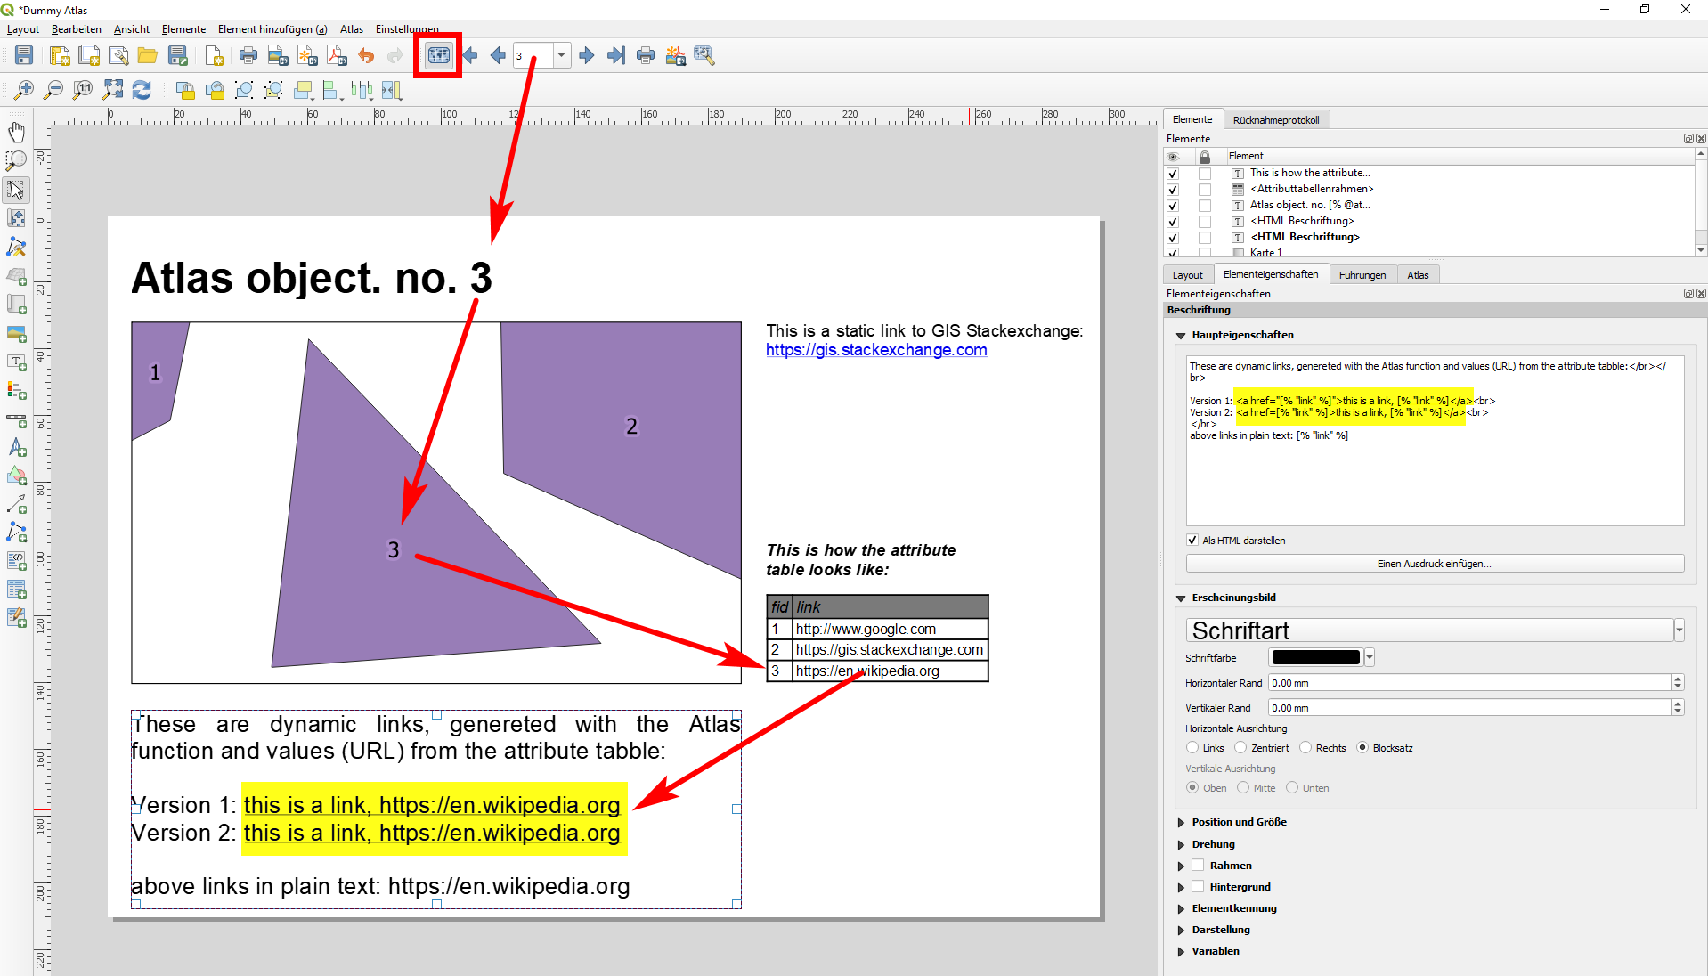Select the Add legend tool
The image size is (1708, 976).
[x=16, y=391]
